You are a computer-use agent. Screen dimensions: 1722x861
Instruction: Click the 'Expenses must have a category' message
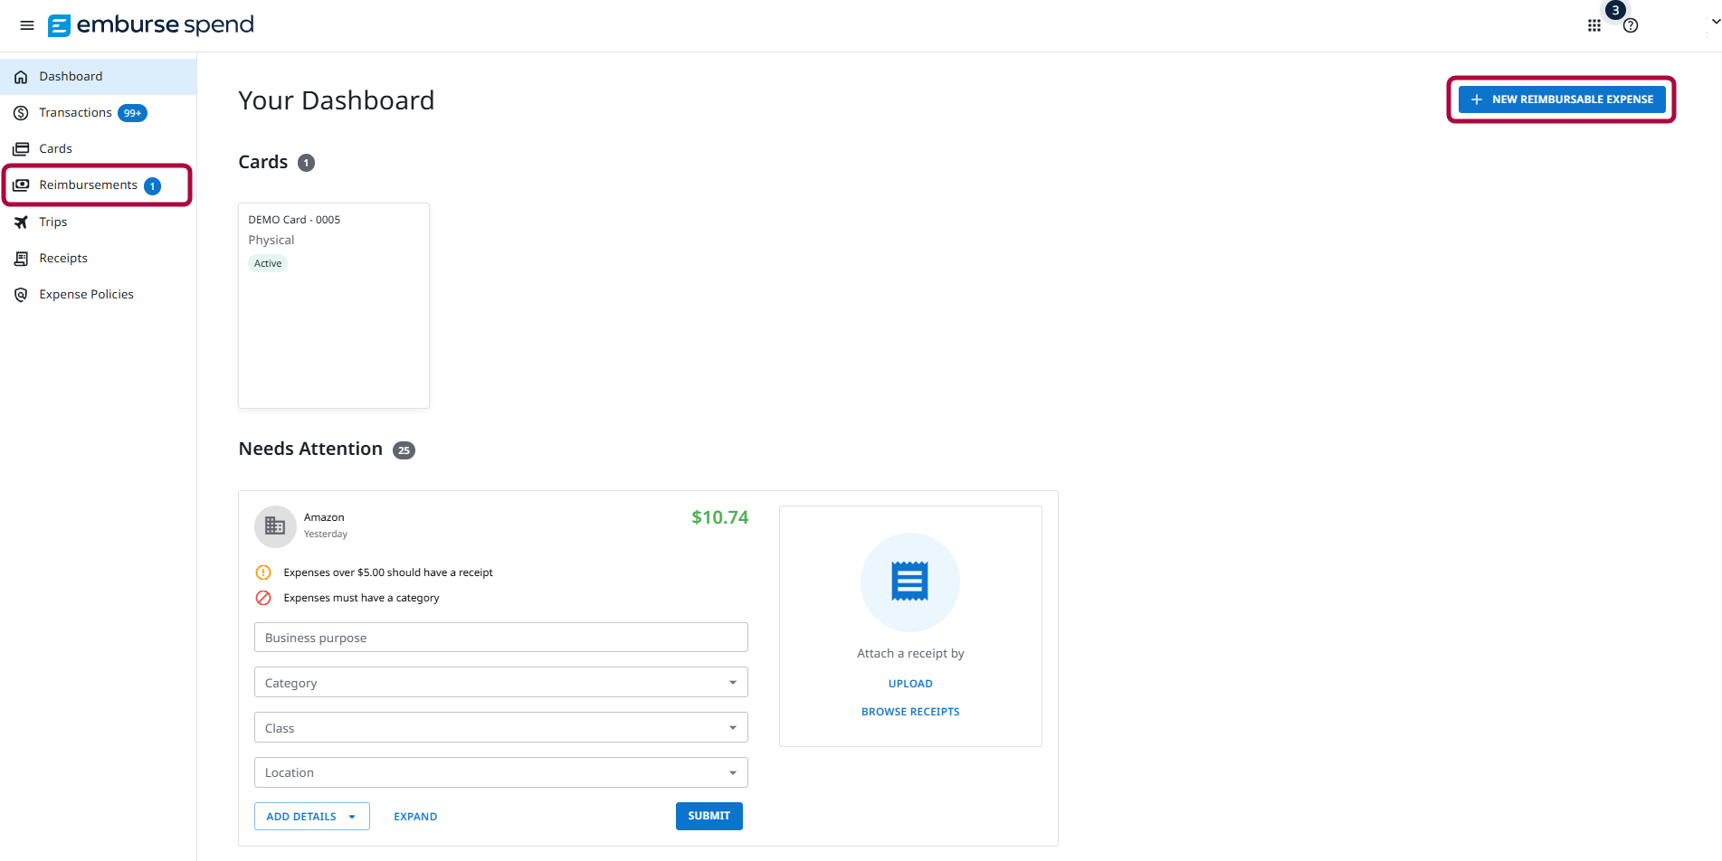361,598
